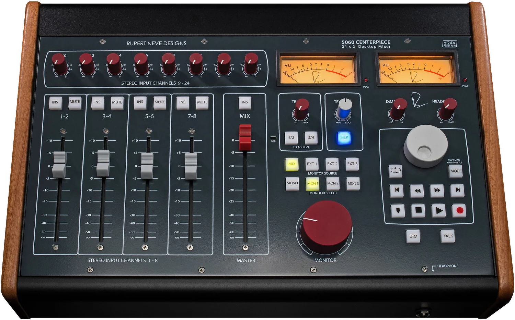Screen dimensions: 515x320
Task: Click the skip-to-start transport button
Action: (397, 190)
